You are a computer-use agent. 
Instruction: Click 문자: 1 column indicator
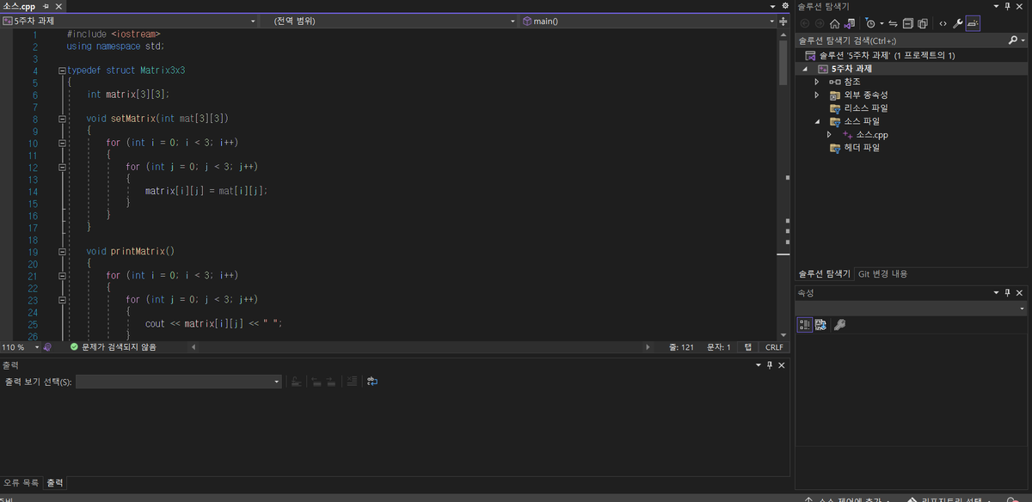tap(718, 347)
